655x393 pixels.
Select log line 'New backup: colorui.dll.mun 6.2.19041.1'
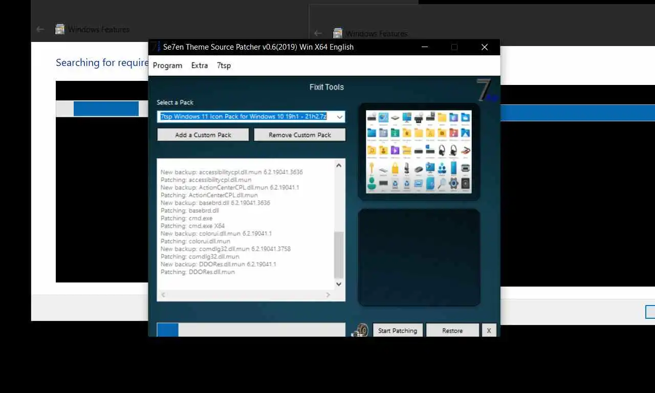[x=216, y=234]
